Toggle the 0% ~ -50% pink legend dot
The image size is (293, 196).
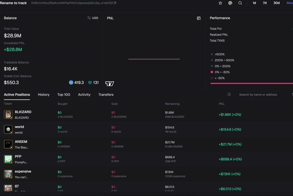[x=212, y=72]
